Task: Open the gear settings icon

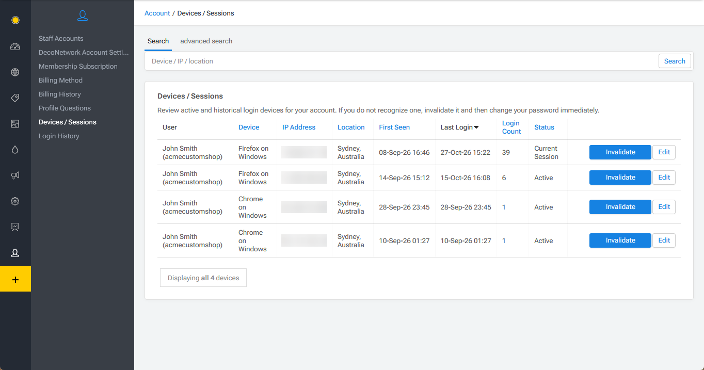Action: coord(15,201)
